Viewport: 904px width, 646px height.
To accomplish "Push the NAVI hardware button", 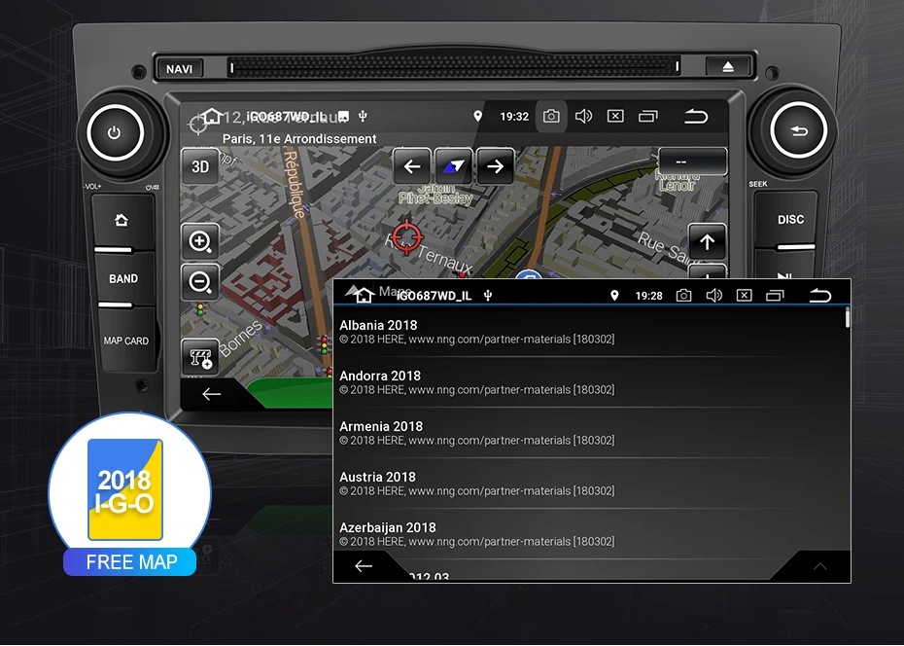I will (x=179, y=69).
